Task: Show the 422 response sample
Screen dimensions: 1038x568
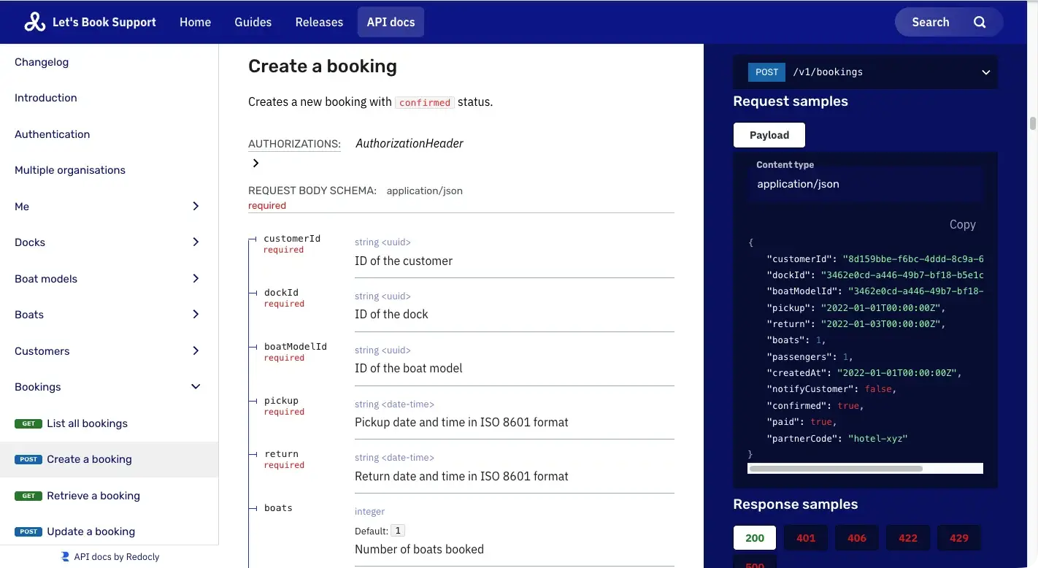Action: click(x=908, y=538)
